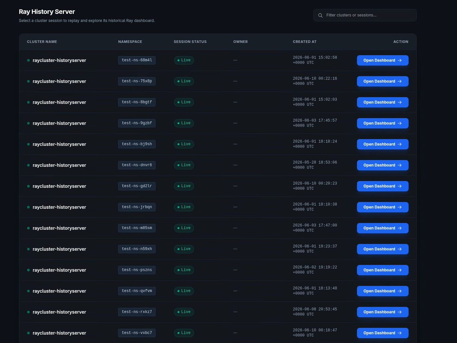Viewport: 457px width, 343px height.
Task: Open Dashboard for namespace test-ns-8bgtf
Action: tap(382, 102)
